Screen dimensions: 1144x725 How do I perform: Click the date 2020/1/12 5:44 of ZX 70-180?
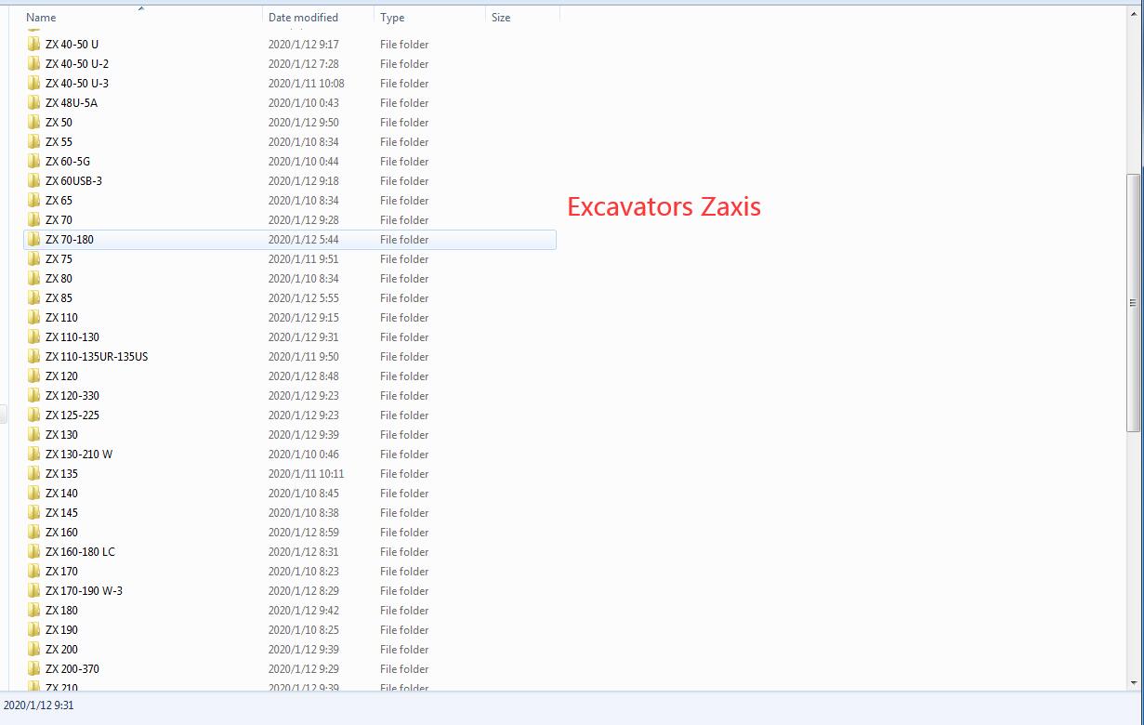[303, 239]
